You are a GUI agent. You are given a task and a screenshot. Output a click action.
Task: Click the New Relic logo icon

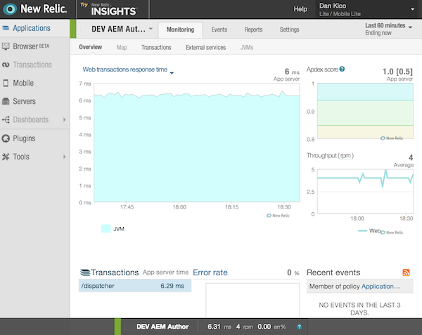click(10, 9)
